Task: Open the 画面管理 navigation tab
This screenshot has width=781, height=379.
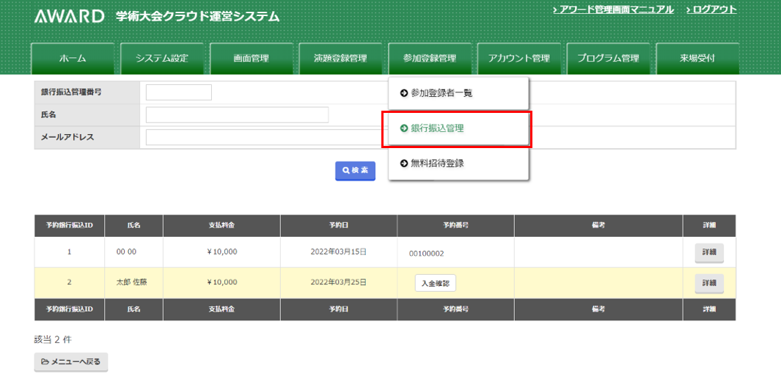Action: (x=252, y=59)
